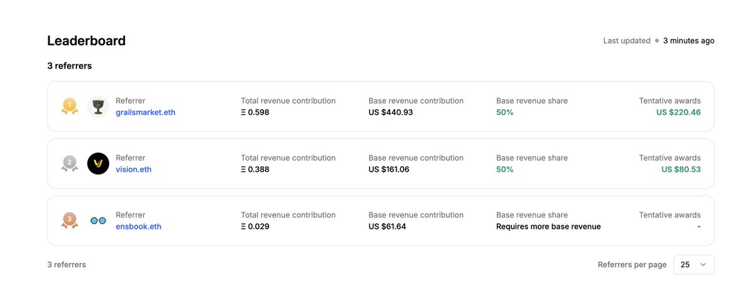This screenshot has height=303, width=753.
Task: Click the US $161.06 base revenue value
Action: tap(388, 169)
